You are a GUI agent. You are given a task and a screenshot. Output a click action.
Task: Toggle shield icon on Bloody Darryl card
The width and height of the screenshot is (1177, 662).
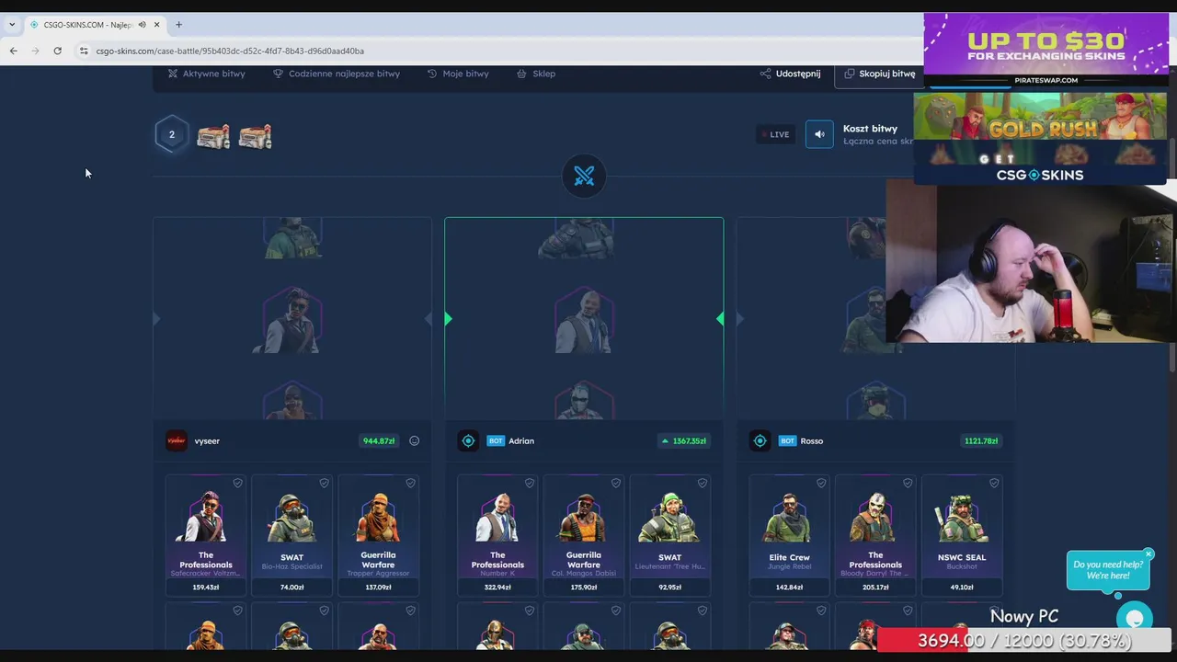(x=908, y=483)
